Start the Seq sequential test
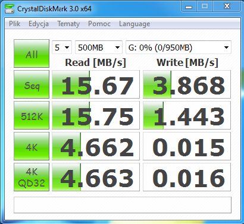The height and width of the screenshot is (224, 244). tap(32, 84)
